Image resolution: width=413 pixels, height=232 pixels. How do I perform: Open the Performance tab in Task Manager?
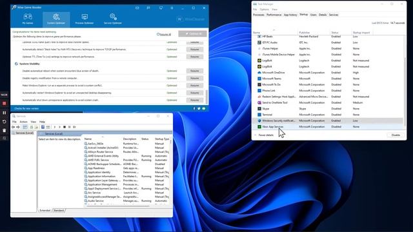click(x=274, y=15)
